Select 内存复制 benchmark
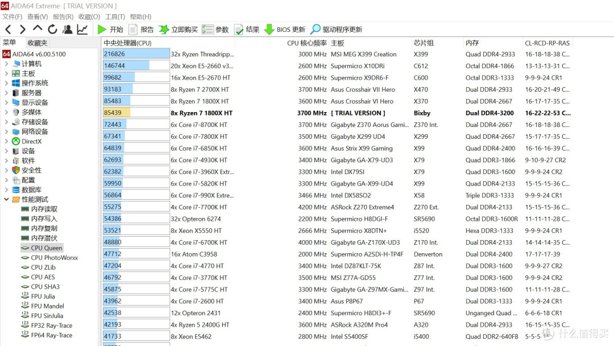This screenshot has height=346, width=614. (39, 228)
